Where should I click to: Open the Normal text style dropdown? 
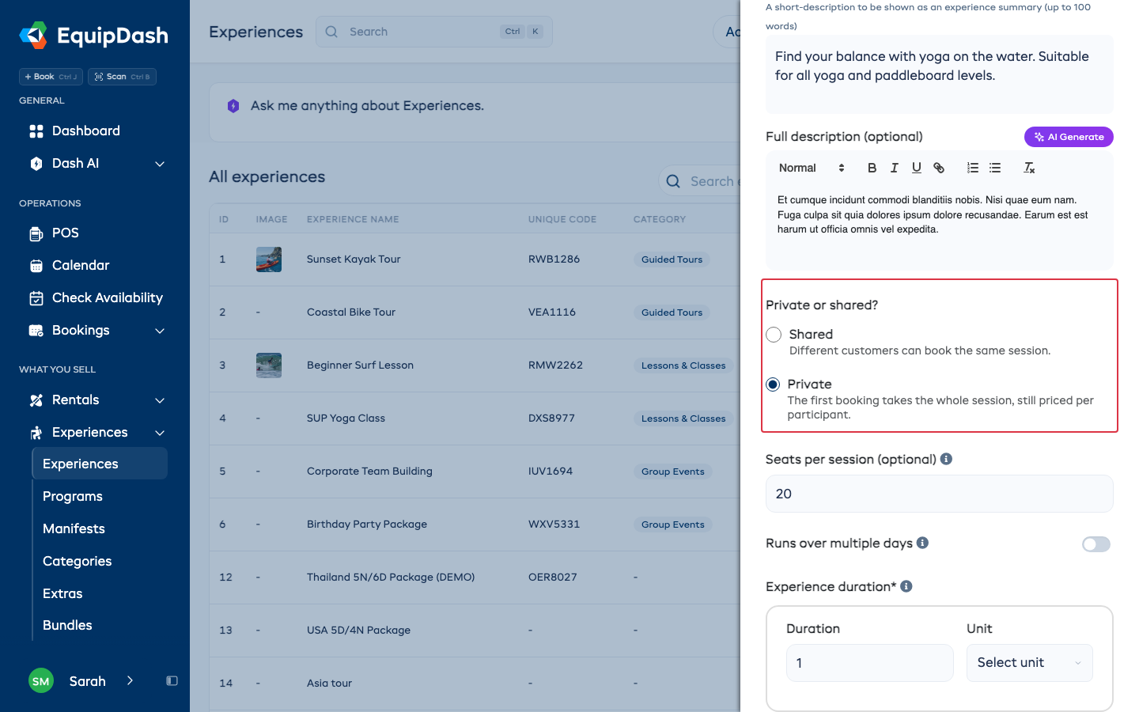pos(812,168)
